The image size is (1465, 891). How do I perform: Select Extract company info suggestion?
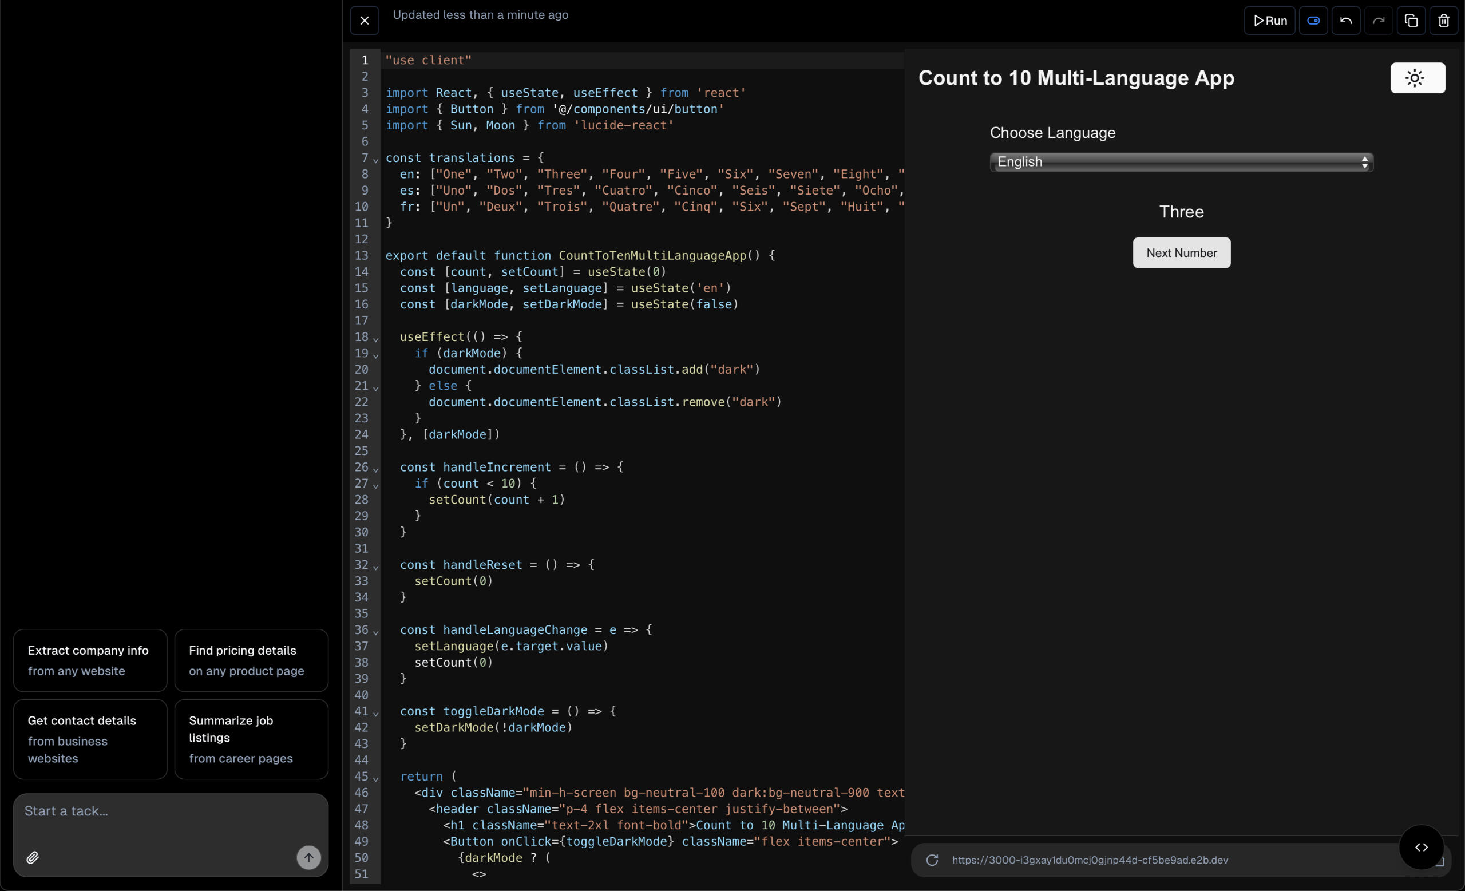point(90,660)
